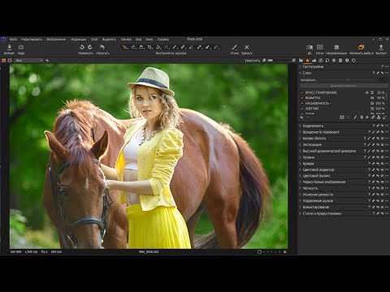Expand the Виньетирование panel

pyautogui.click(x=300, y=207)
